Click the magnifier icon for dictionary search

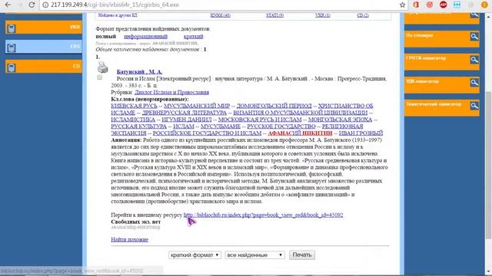(474, 36)
